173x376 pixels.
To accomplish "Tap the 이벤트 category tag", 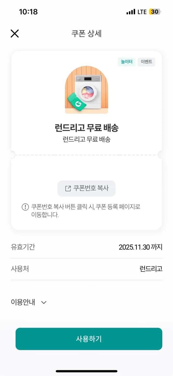I will pos(146,62).
